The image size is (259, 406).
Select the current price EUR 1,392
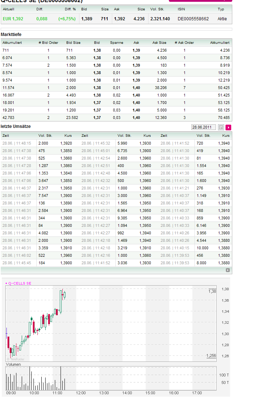[x=13, y=19]
